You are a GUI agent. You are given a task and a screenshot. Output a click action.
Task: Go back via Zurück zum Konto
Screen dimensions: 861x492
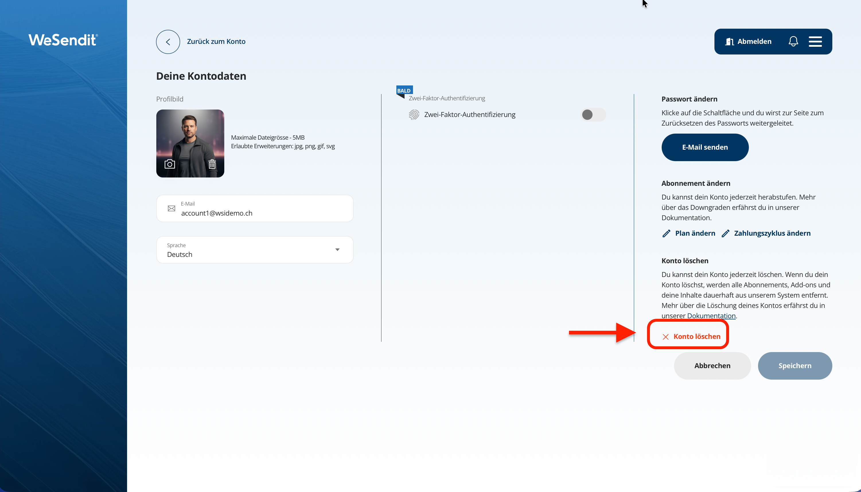216,42
